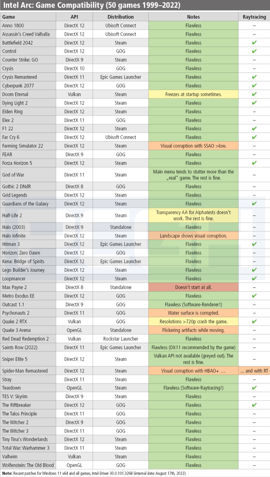Select the API column header

point(74,17)
